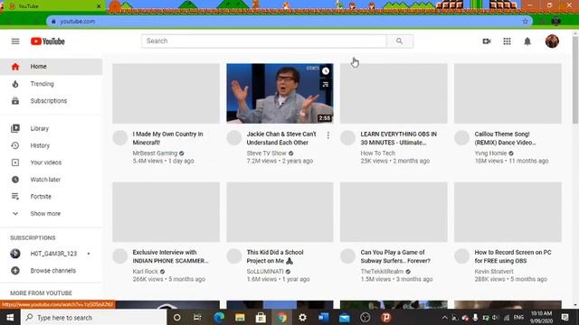Click the Karl Rock channel name
Screen dimensions: 579x325
click(x=145, y=272)
